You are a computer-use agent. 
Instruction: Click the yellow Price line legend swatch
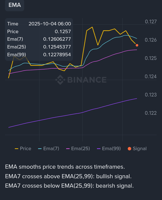[17, 149]
